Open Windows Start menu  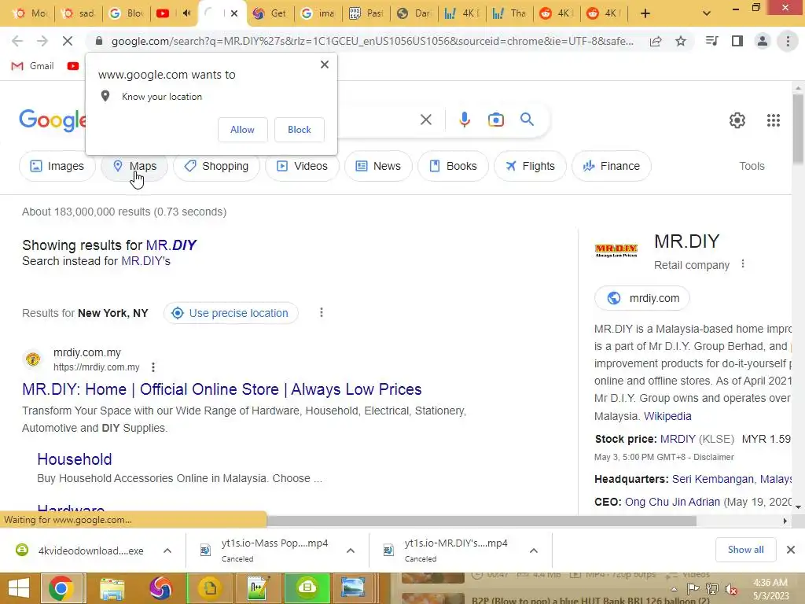[20, 588]
